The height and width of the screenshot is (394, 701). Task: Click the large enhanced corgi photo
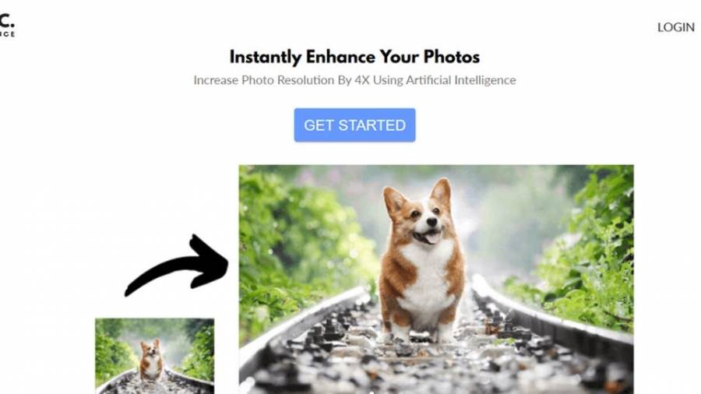(x=436, y=280)
